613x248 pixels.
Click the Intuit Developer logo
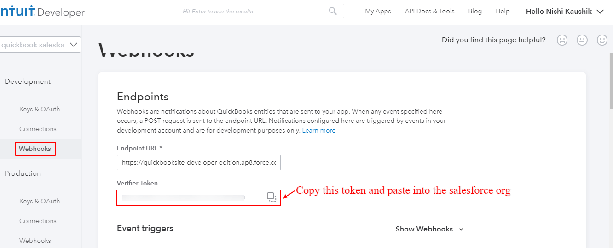pyautogui.click(x=42, y=12)
